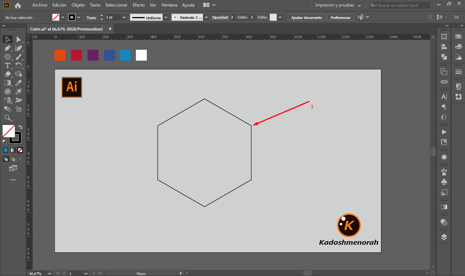
Task: Open Redondo 3 brush definition dropdown
Action: 207,17
